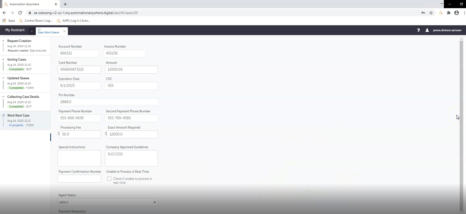Close the Open Work Queue tab

click(x=64, y=31)
